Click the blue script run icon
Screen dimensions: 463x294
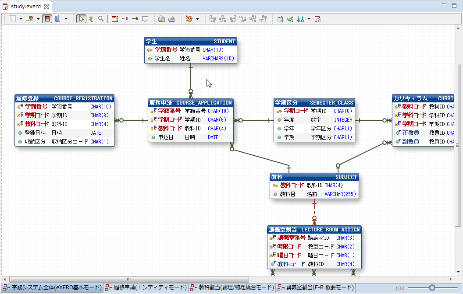(x=300, y=19)
